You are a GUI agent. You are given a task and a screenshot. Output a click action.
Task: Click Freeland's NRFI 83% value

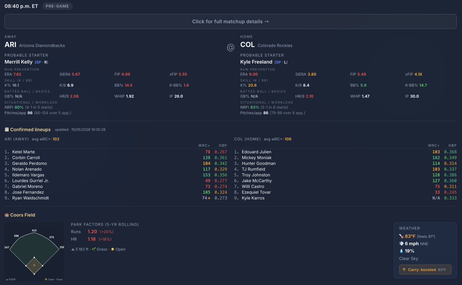point(255,107)
